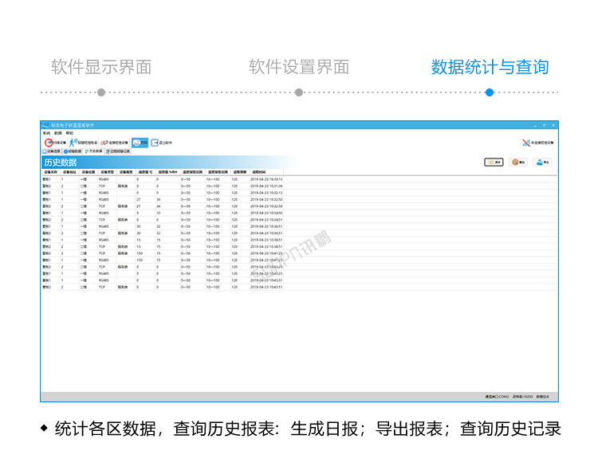Click the chain-link connect alarm device icon
Viewport: 598px width, 474px height.
(x=104, y=142)
